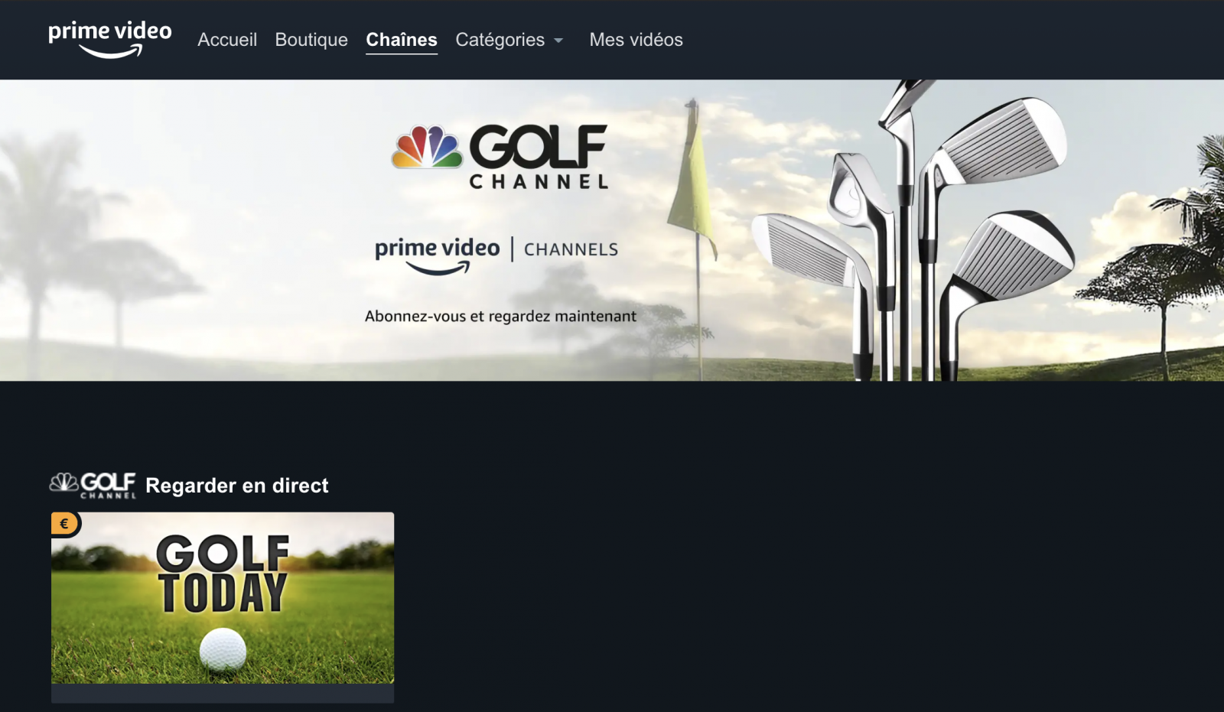This screenshot has width=1224, height=712.
Task: Open the Golf Today thumbnail
Action: 223,598
